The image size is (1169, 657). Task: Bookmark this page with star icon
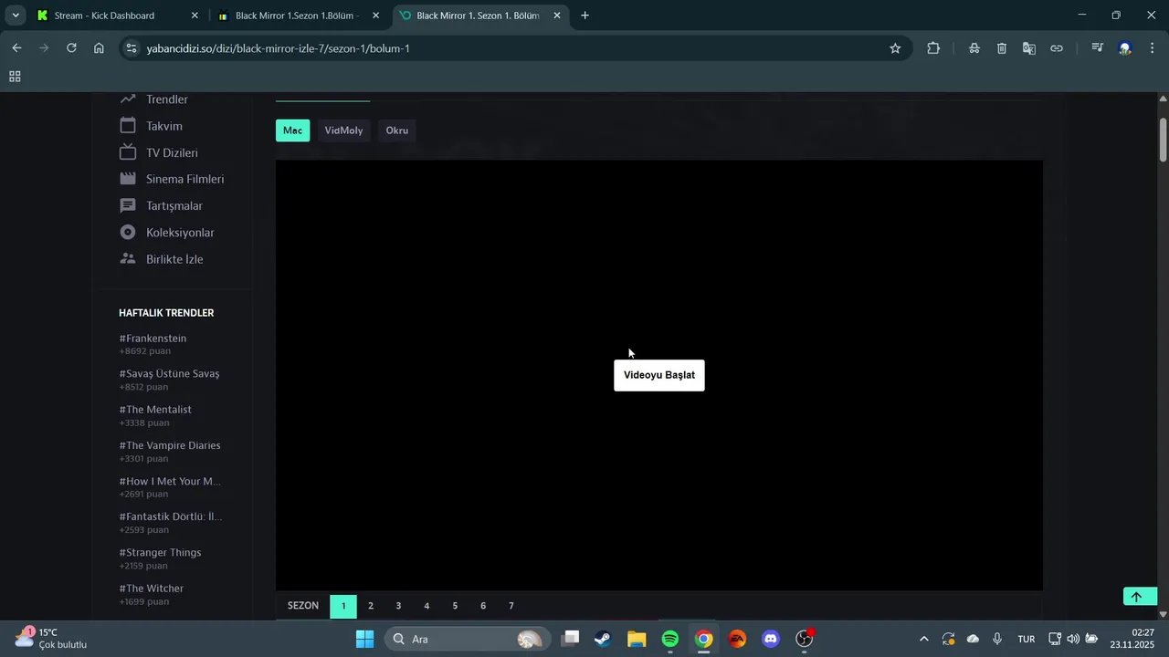895,48
